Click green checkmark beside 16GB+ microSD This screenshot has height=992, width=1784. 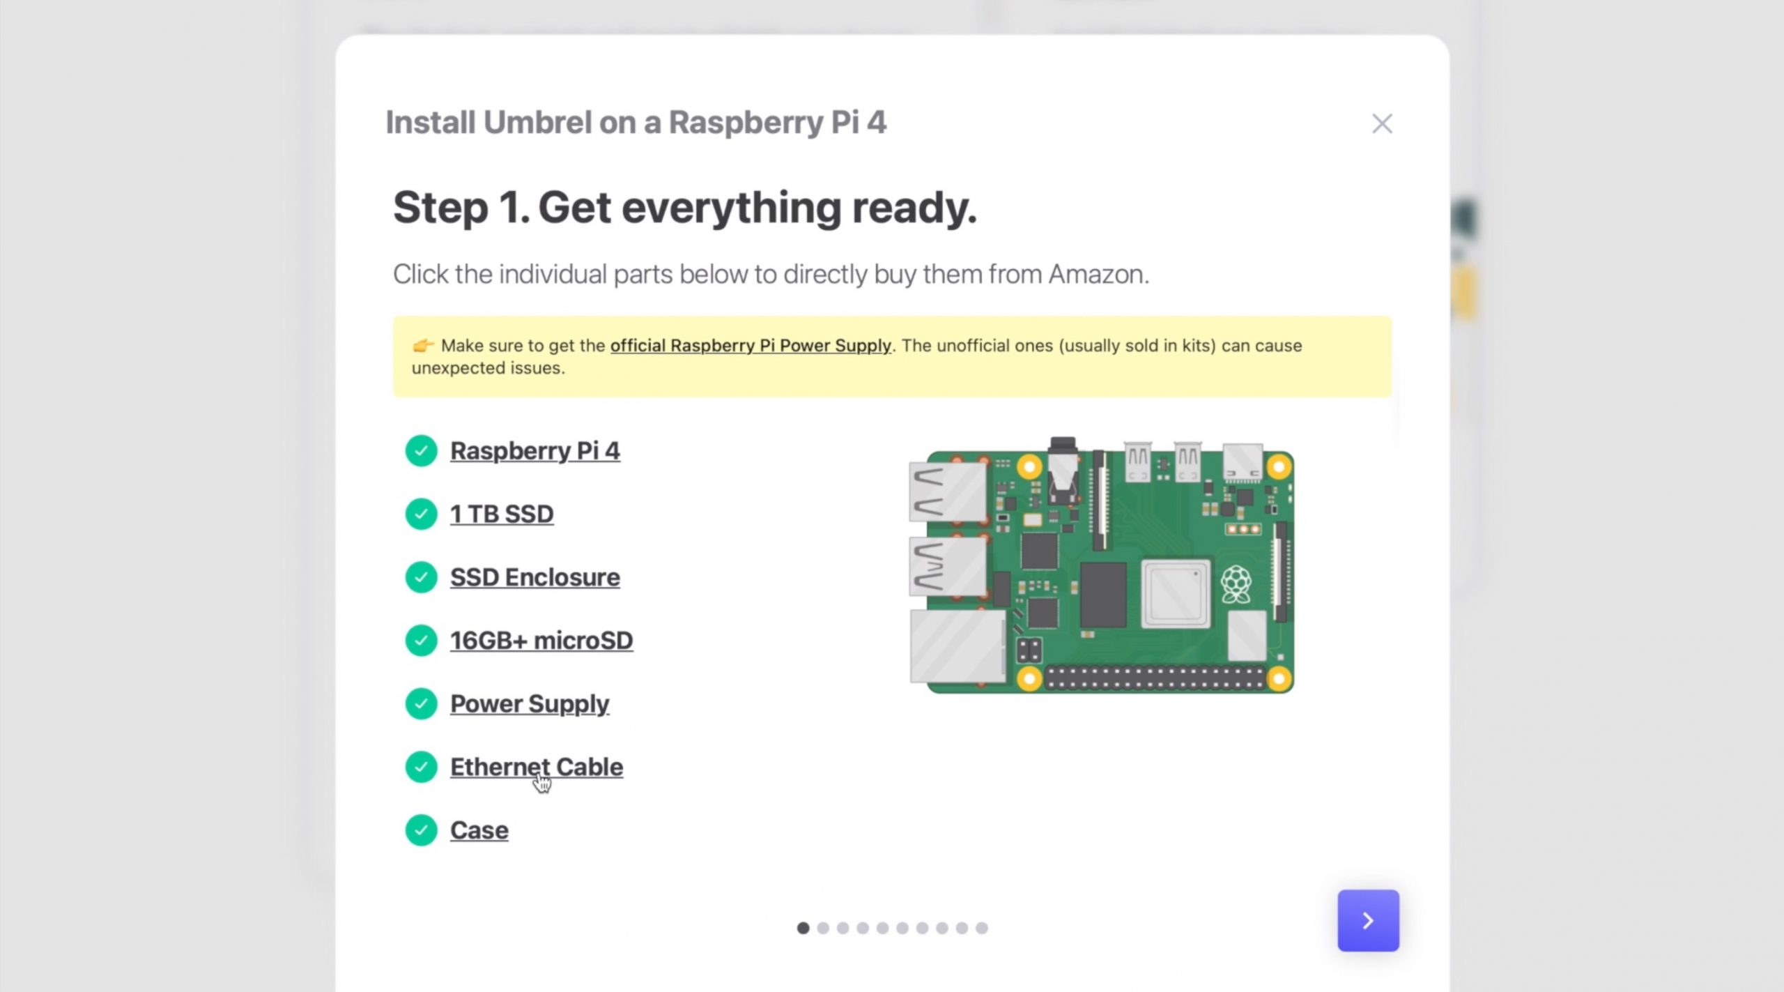(x=421, y=641)
